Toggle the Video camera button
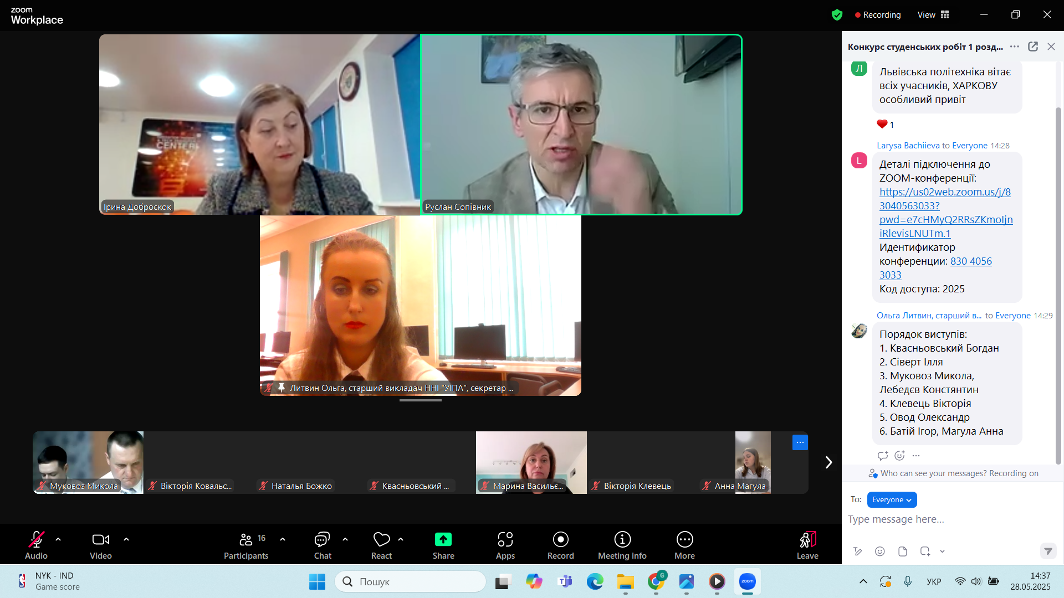The width and height of the screenshot is (1064, 598). click(100, 545)
